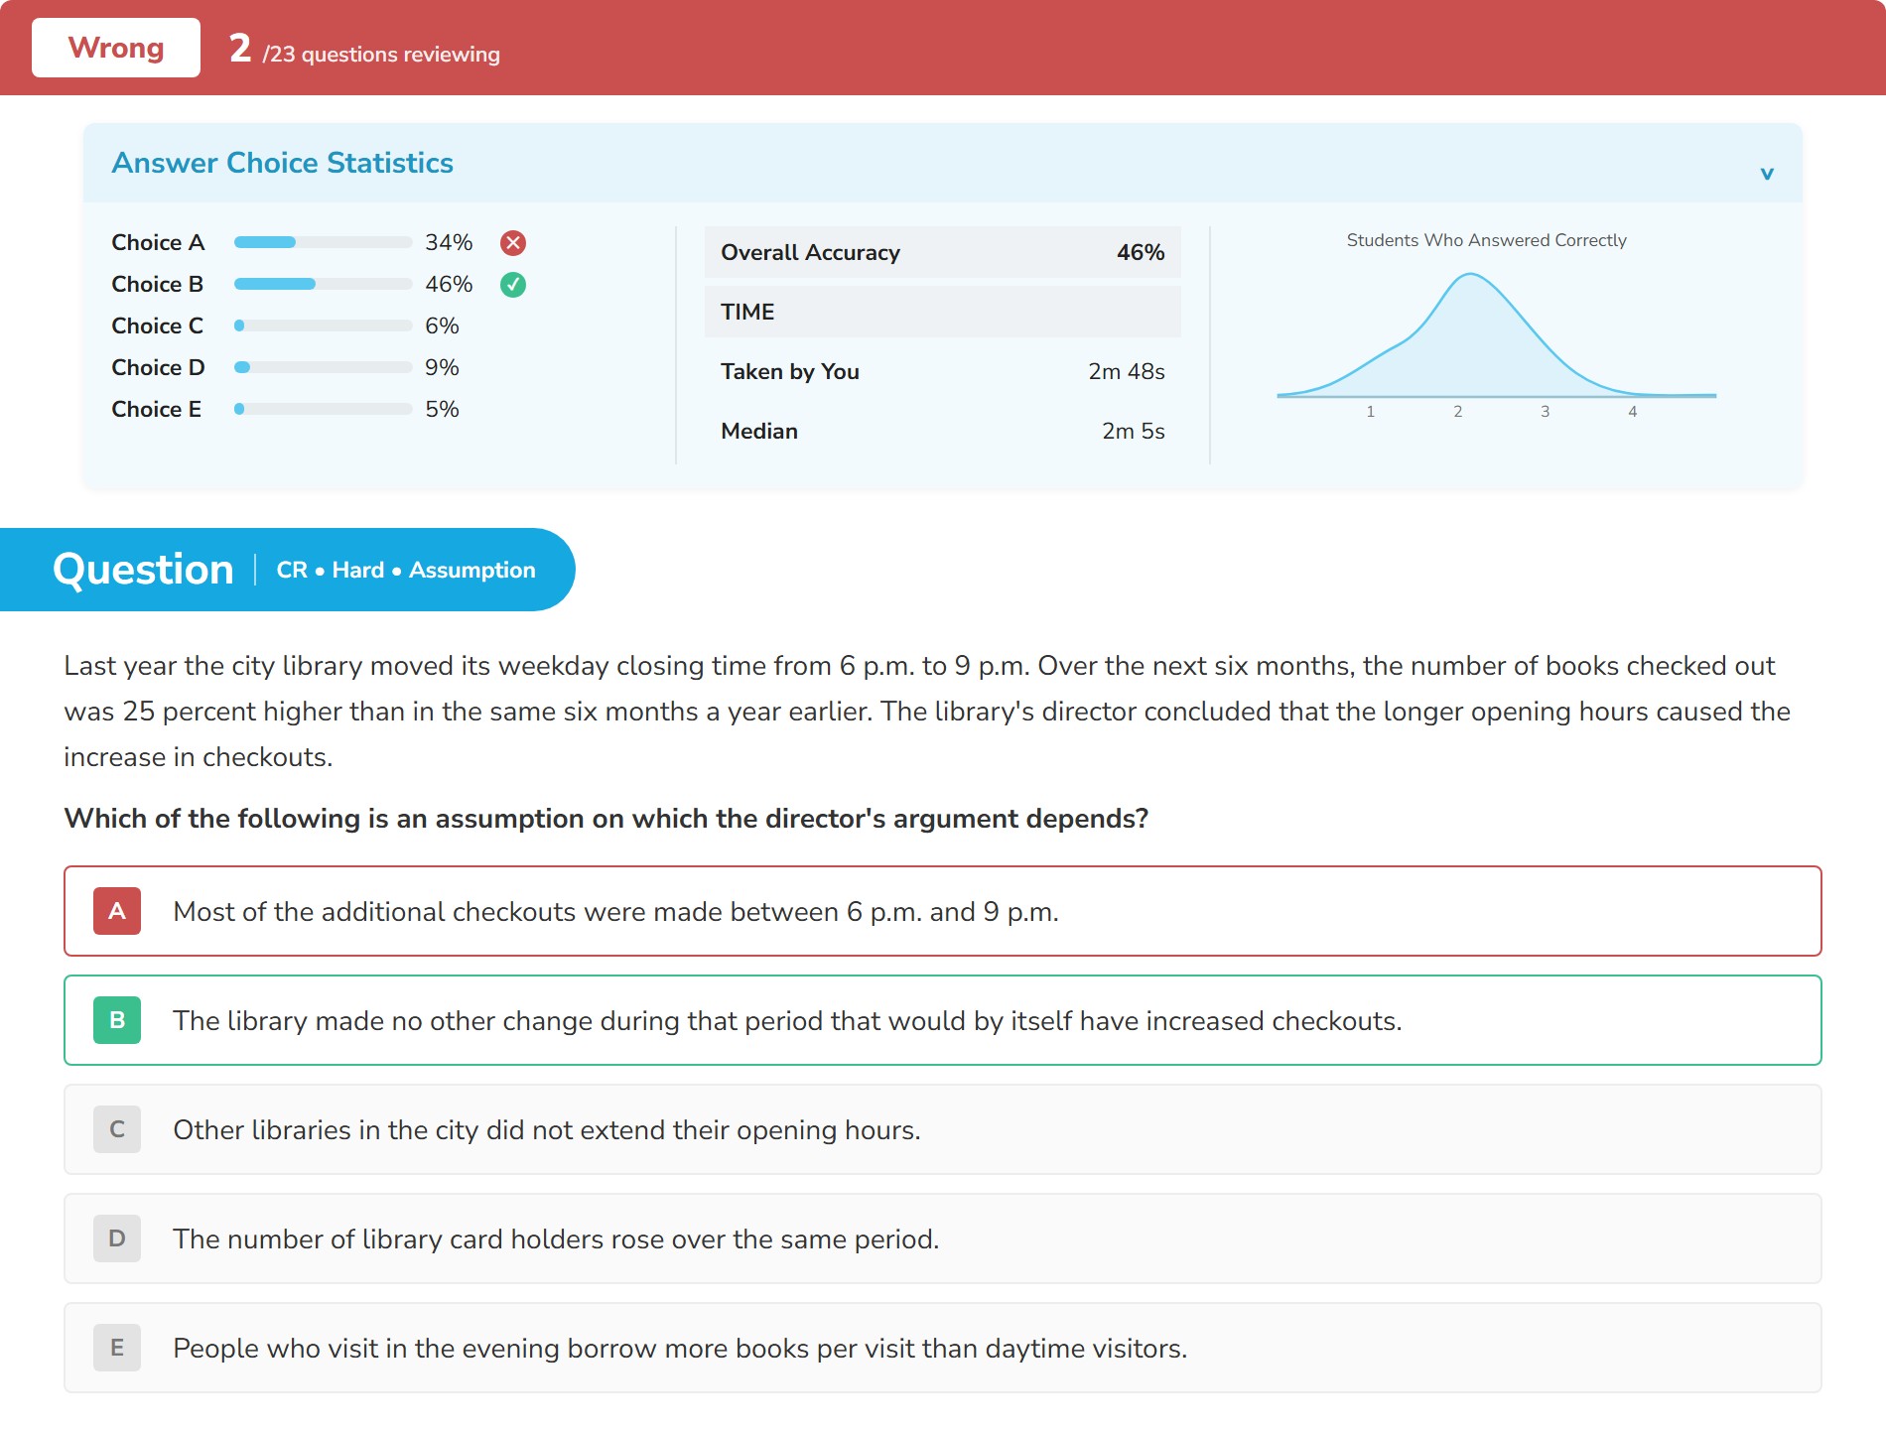Click the Taken by You time 2m 48s
1886x1431 pixels.
(1127, 371)
